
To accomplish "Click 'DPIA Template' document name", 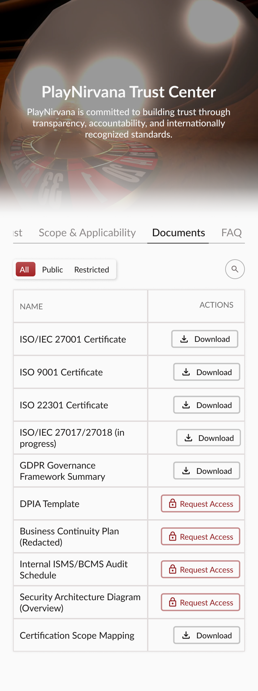I will [x=50, y=504].
